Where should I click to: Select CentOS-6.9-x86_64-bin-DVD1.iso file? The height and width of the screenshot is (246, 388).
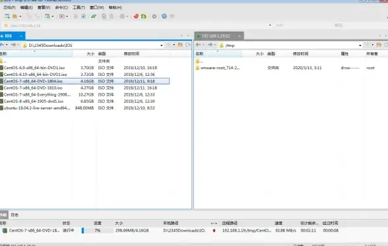tap(34, 68)
